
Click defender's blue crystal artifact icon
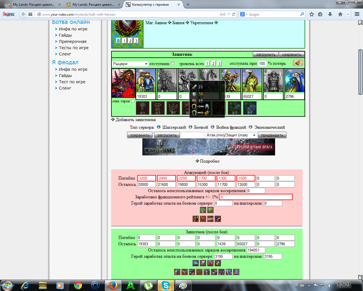tap(229, 272)
